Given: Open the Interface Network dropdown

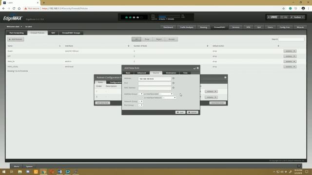Looking at the screenshot, I should [169, 98].
